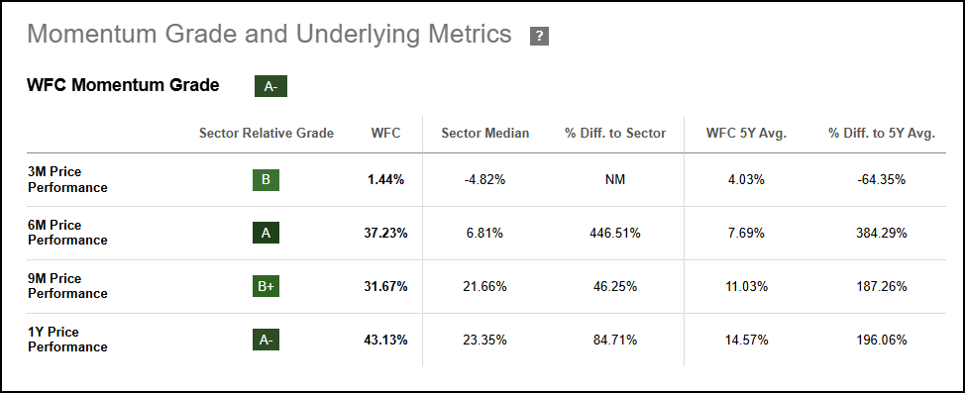Open the 1Y Price Performance metric
Viewport: 965px width, 393px height.
pyautogui.click(x=67, y=340)
